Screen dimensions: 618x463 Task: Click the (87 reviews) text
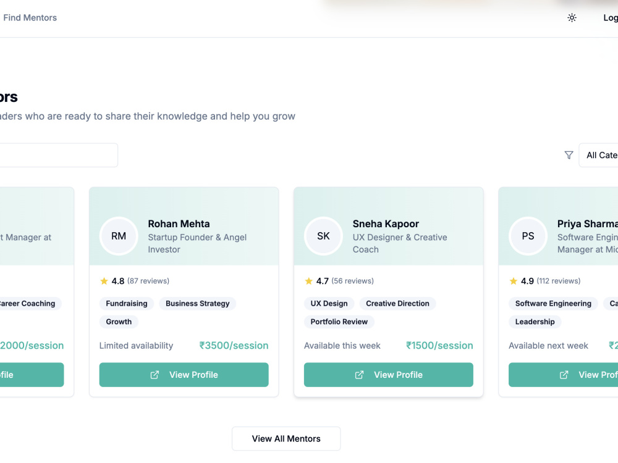(148, 281)
